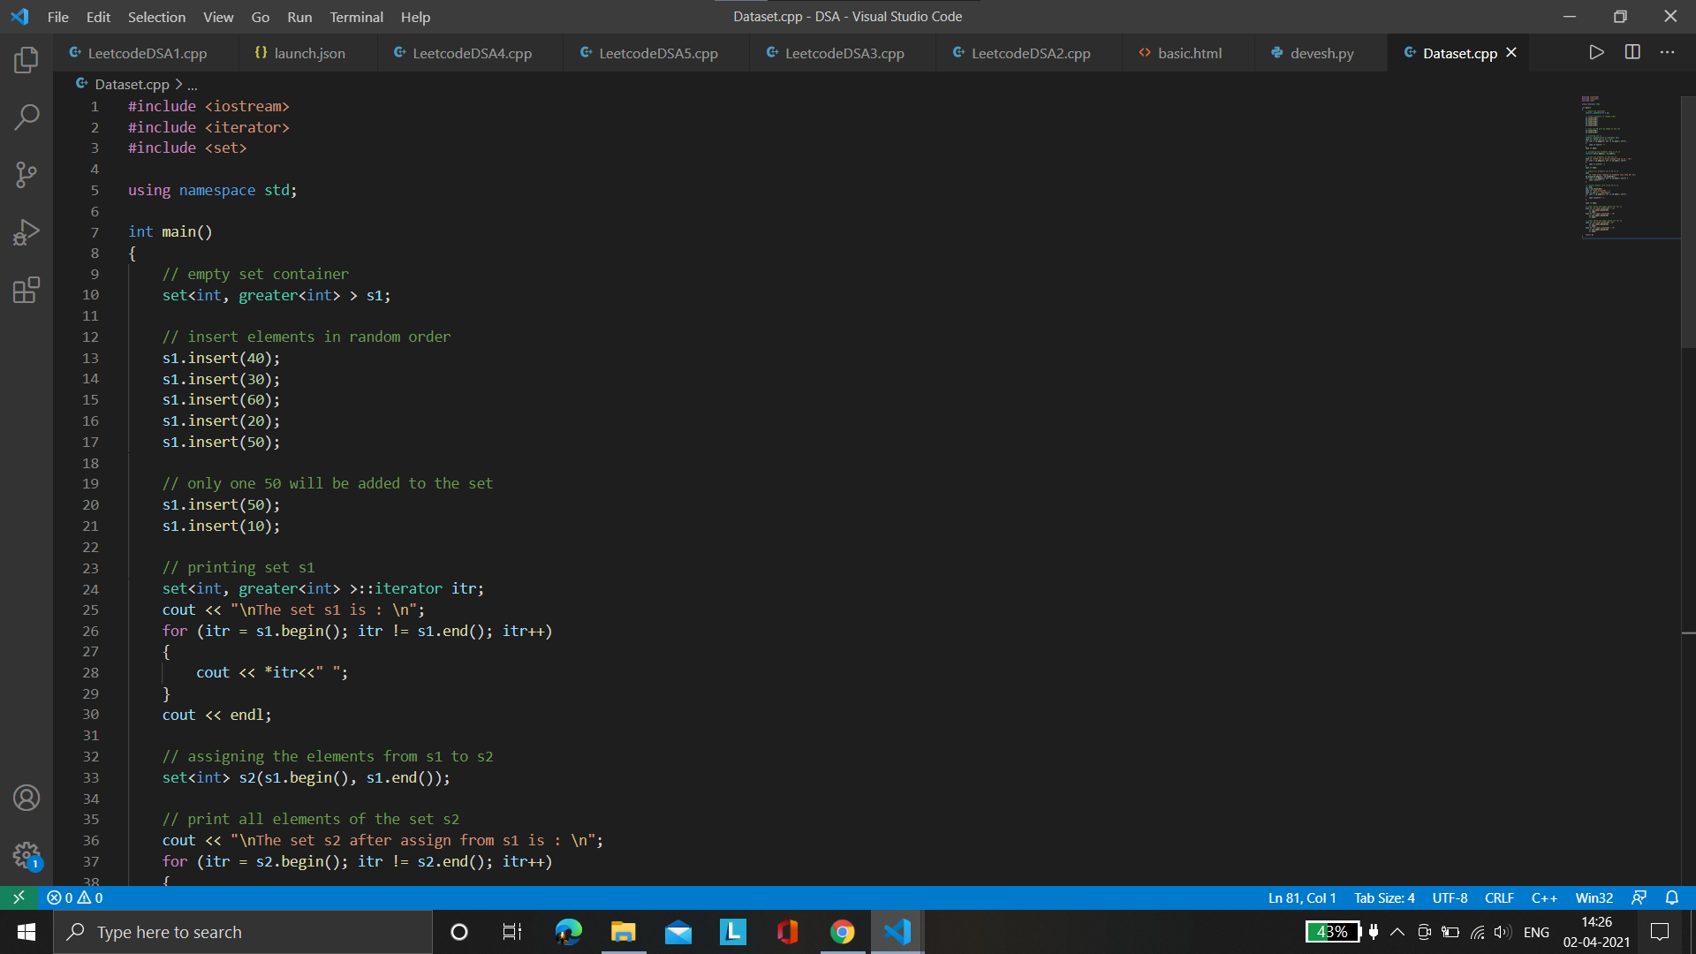Open the Run and Debug view
The width and height of the screenshot is (1696, 954).
(26, 232)
